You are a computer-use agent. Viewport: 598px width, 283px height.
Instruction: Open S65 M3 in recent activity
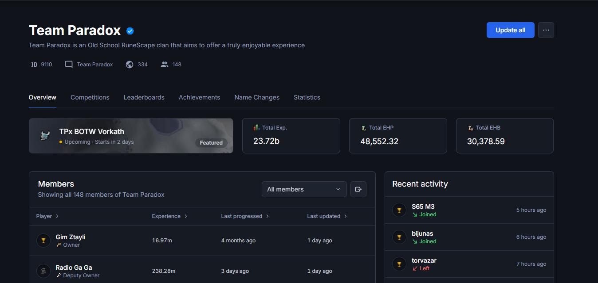click(423, 207)
